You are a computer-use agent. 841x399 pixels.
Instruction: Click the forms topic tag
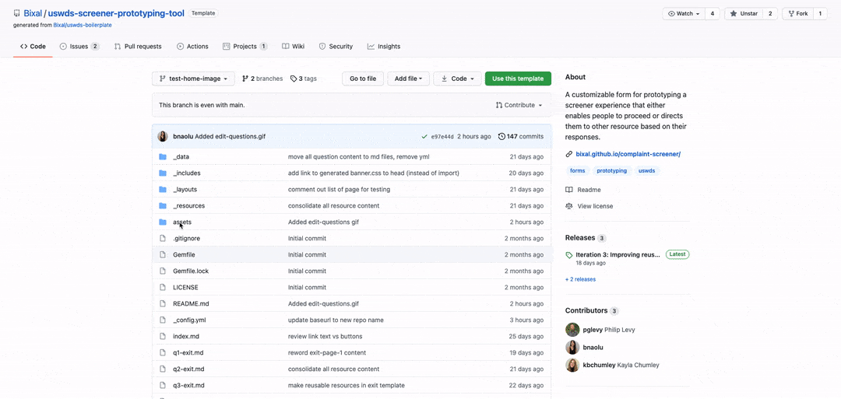pyautogui.click(x=578, y=171)
